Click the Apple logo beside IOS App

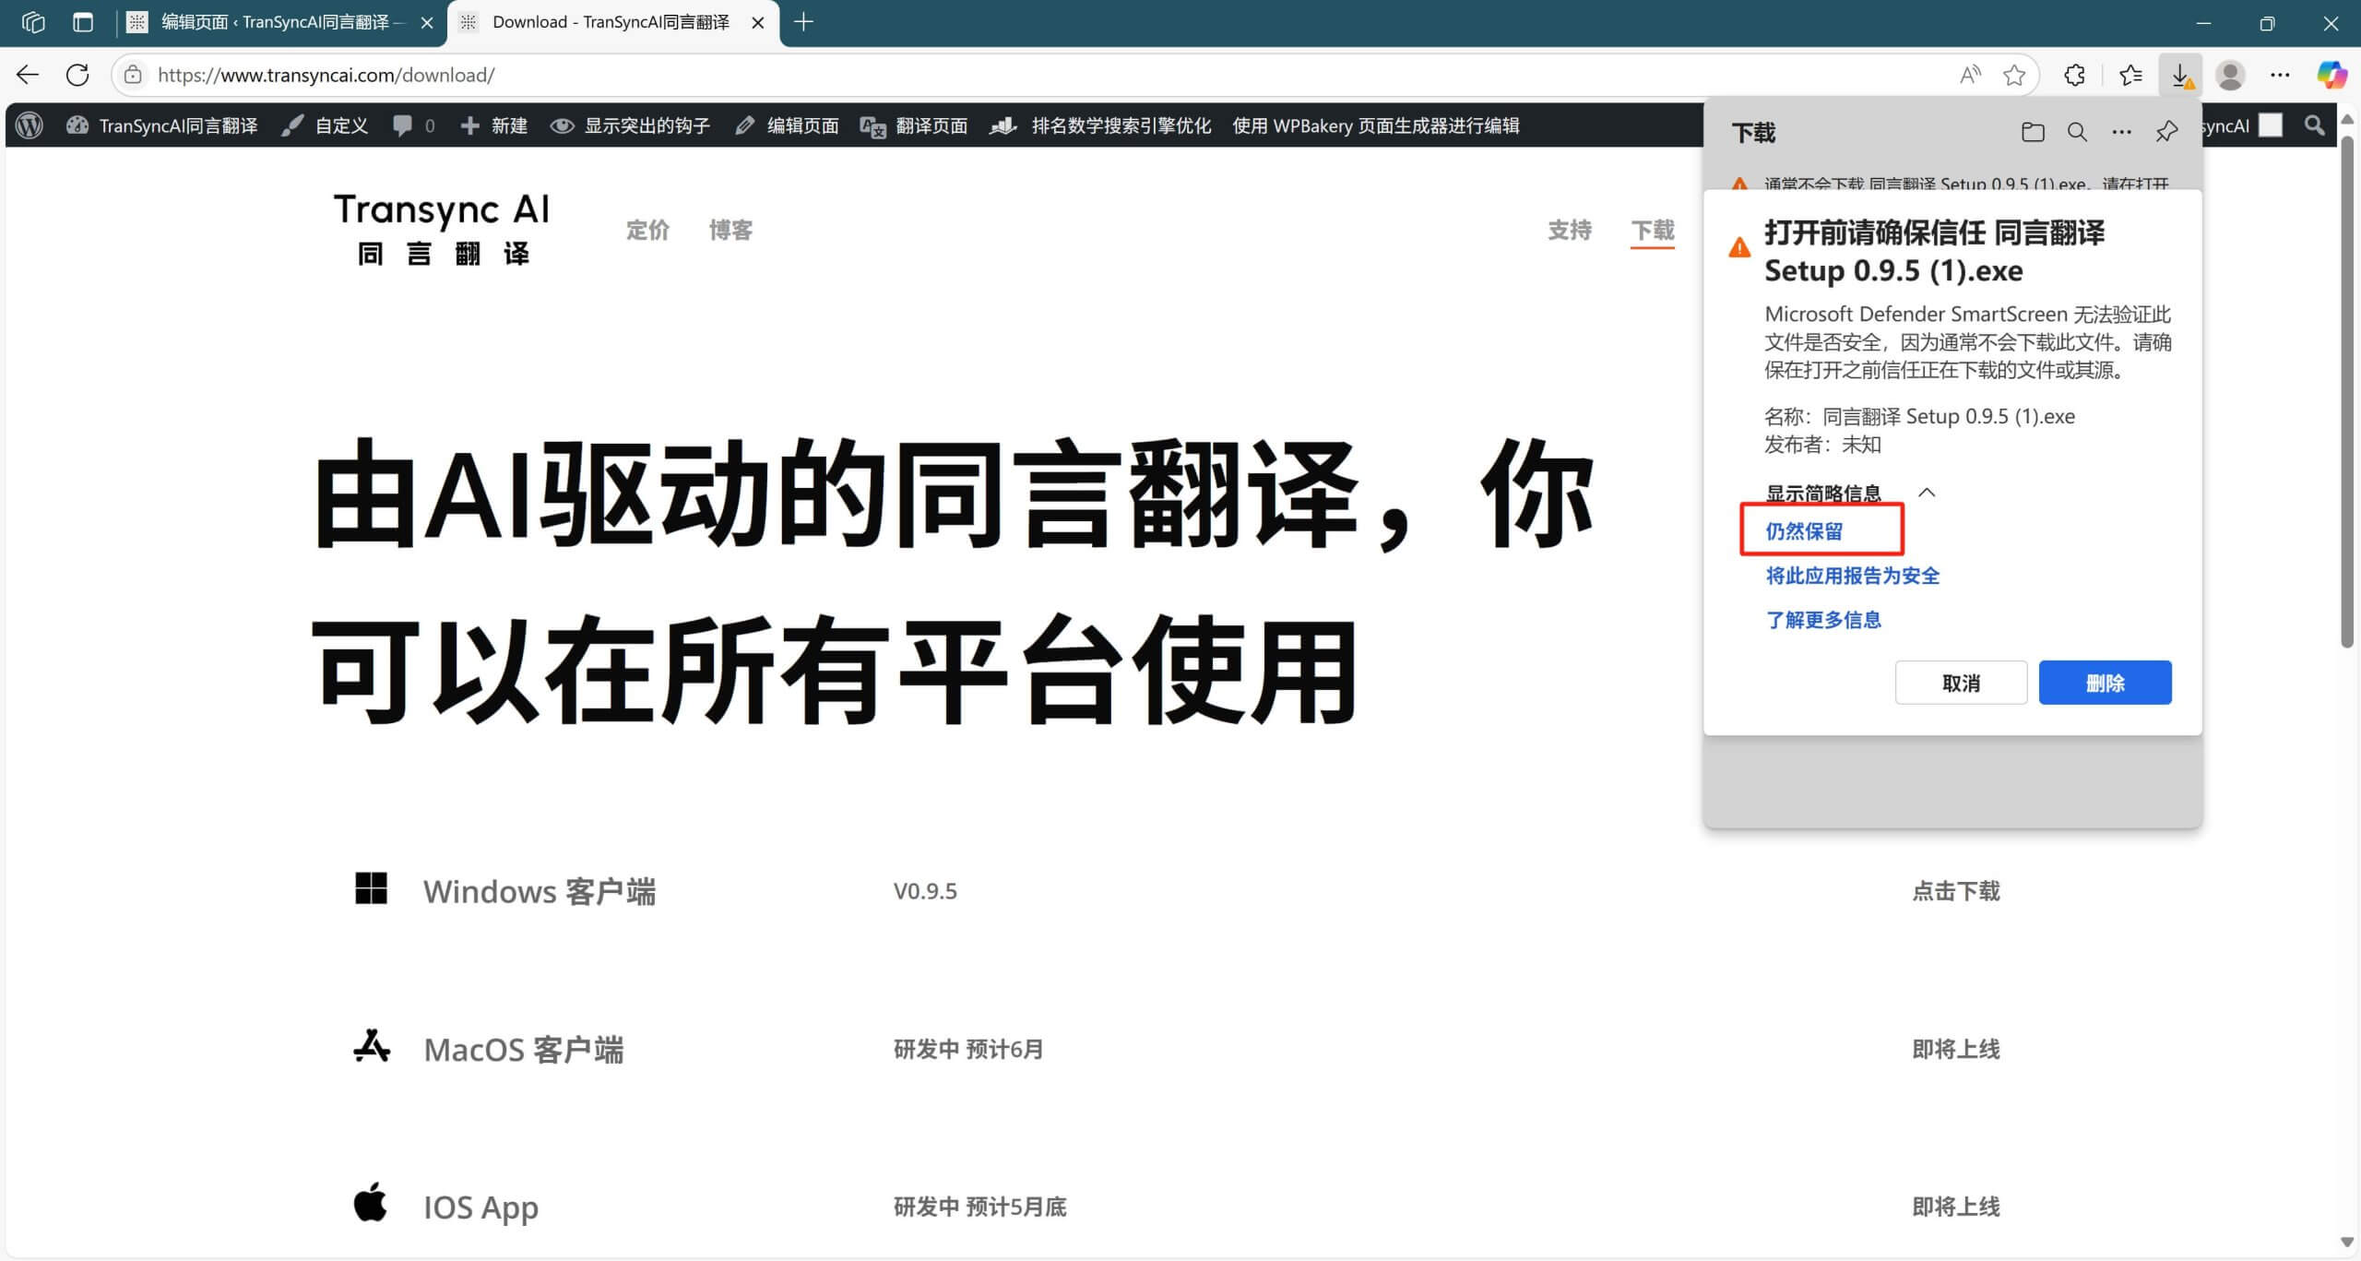(371, 1202)
